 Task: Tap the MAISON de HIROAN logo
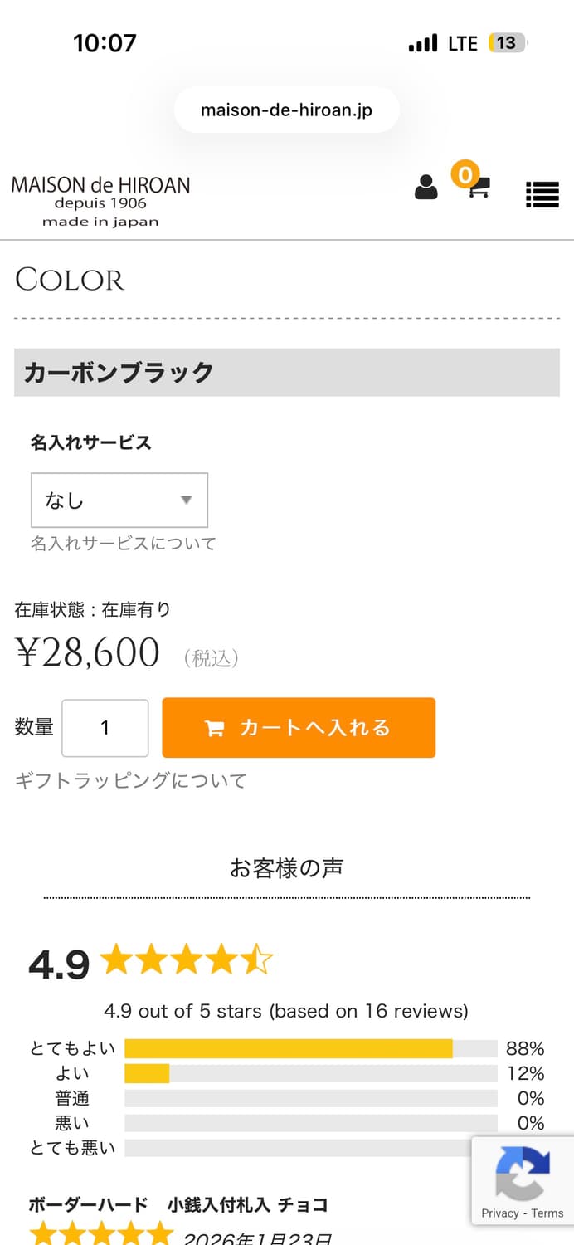coord(100,199)
